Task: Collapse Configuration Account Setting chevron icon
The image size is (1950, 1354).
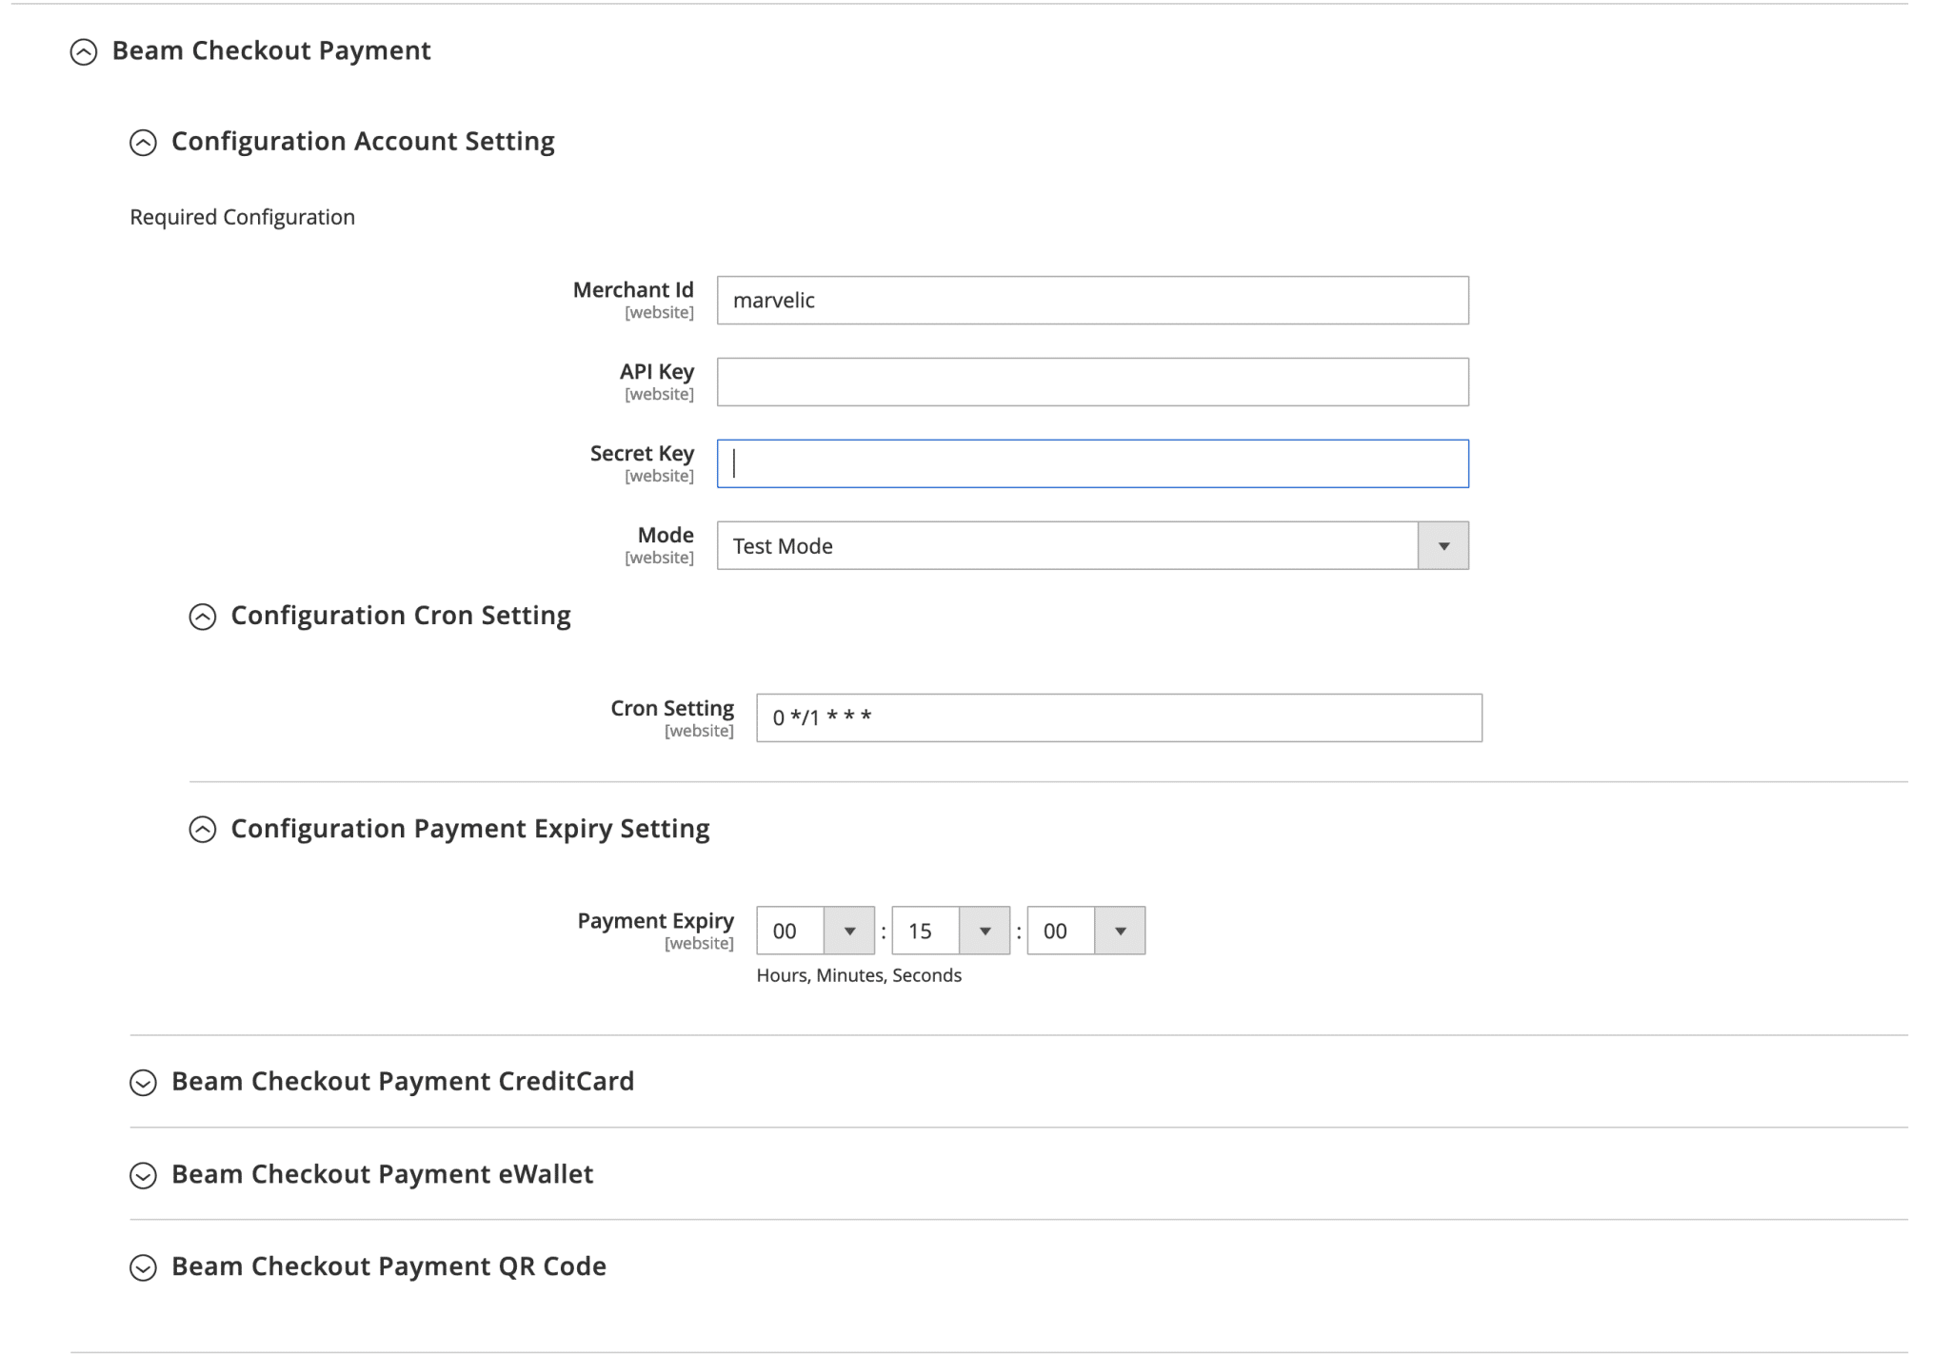Action: (143, 143)
